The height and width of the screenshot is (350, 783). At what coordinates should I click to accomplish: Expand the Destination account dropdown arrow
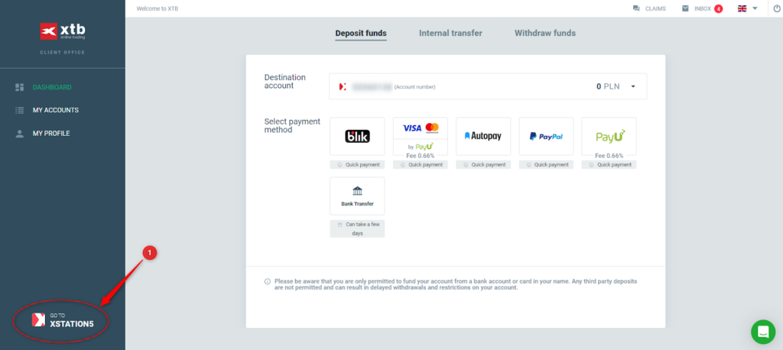(633, 87)
